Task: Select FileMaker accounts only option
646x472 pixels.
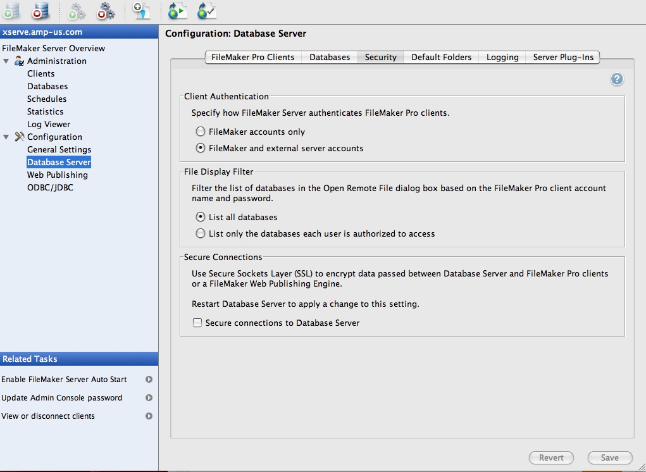Action: coord(201,132)
